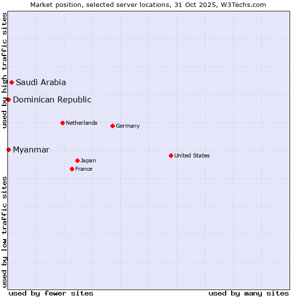Click the red marker for France
Viewport: 297px width, 297px height.
(72, 169)
